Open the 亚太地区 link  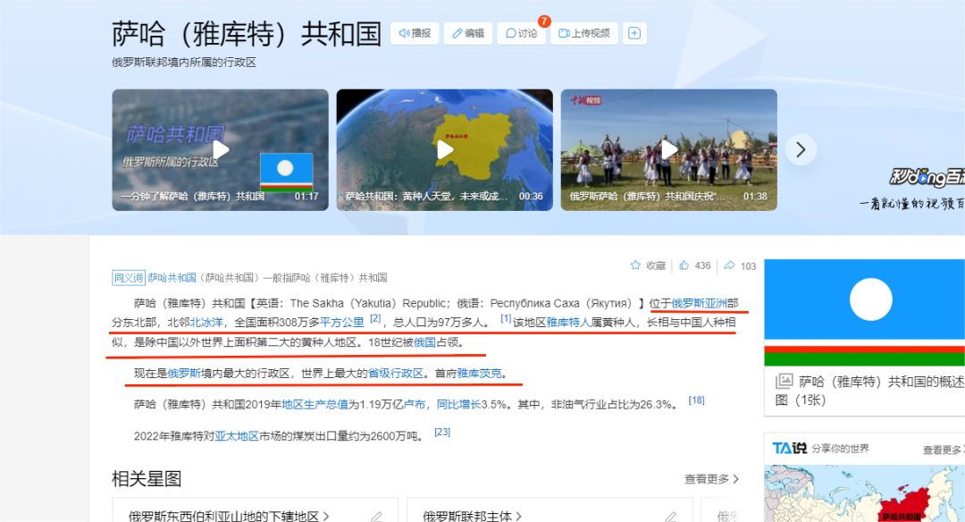tap(236, 436)
